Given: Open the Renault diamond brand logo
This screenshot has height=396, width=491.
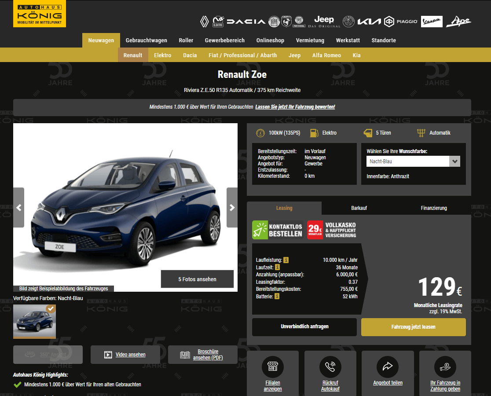Looking at the screenshot, I should tap(205, 22).
